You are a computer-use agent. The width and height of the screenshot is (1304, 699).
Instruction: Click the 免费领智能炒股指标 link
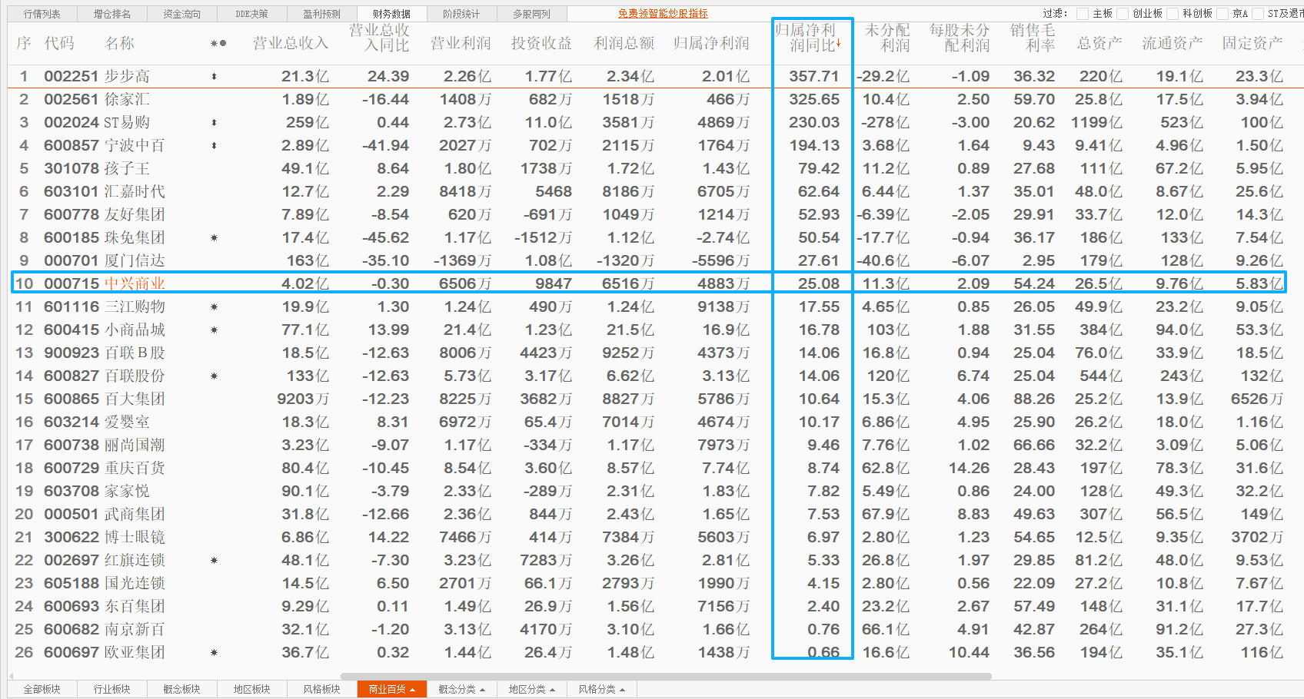663,14
